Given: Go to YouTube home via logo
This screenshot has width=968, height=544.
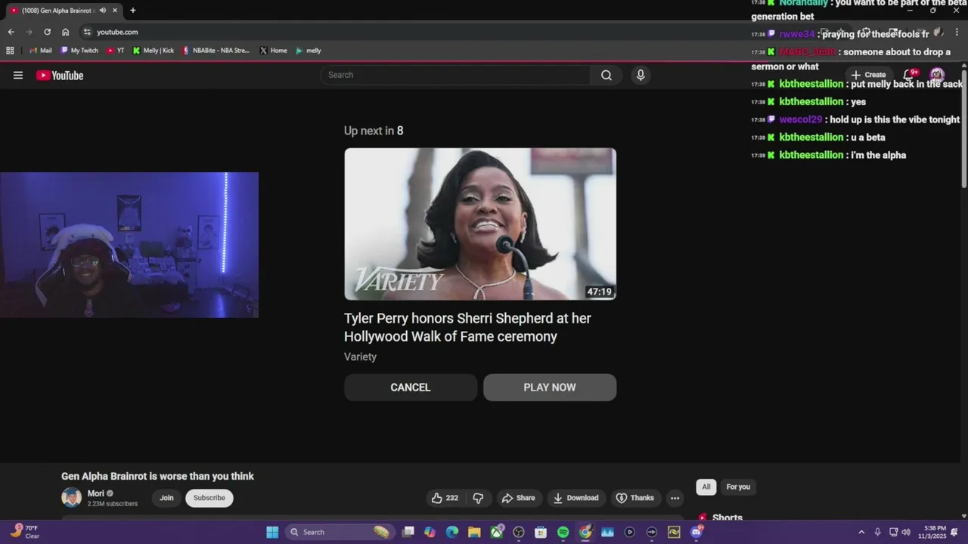Looking at the screenshot, I should point(60,75).
